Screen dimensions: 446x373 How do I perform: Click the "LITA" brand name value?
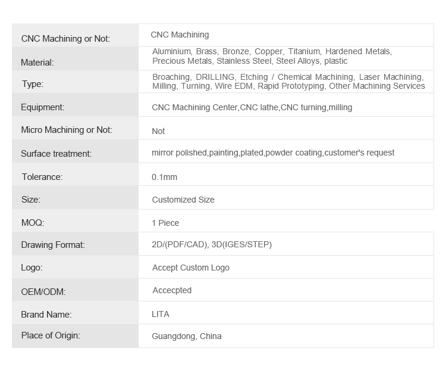[x=161, y=314]
